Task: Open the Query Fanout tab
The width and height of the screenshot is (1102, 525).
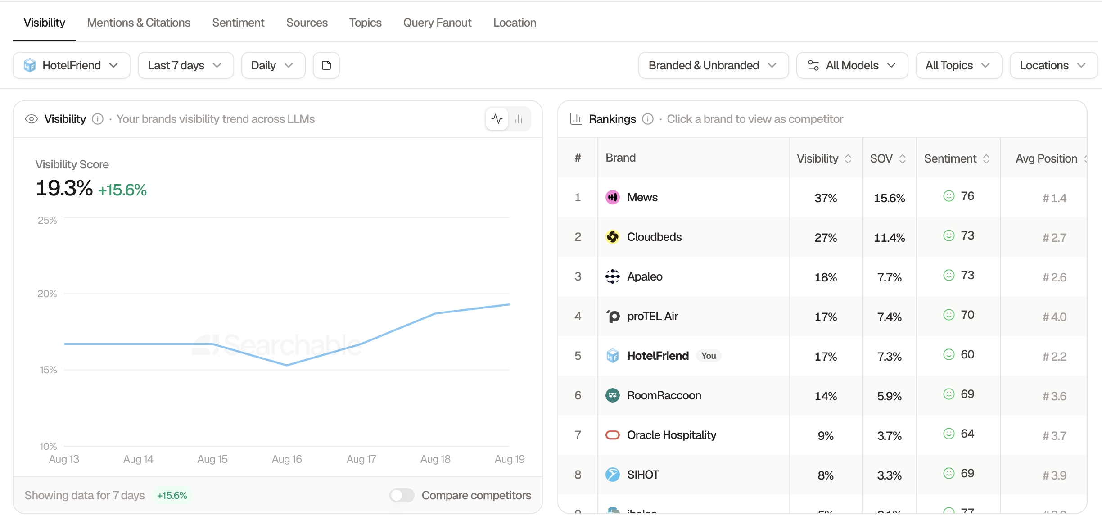Action: (x=437, y=23)
